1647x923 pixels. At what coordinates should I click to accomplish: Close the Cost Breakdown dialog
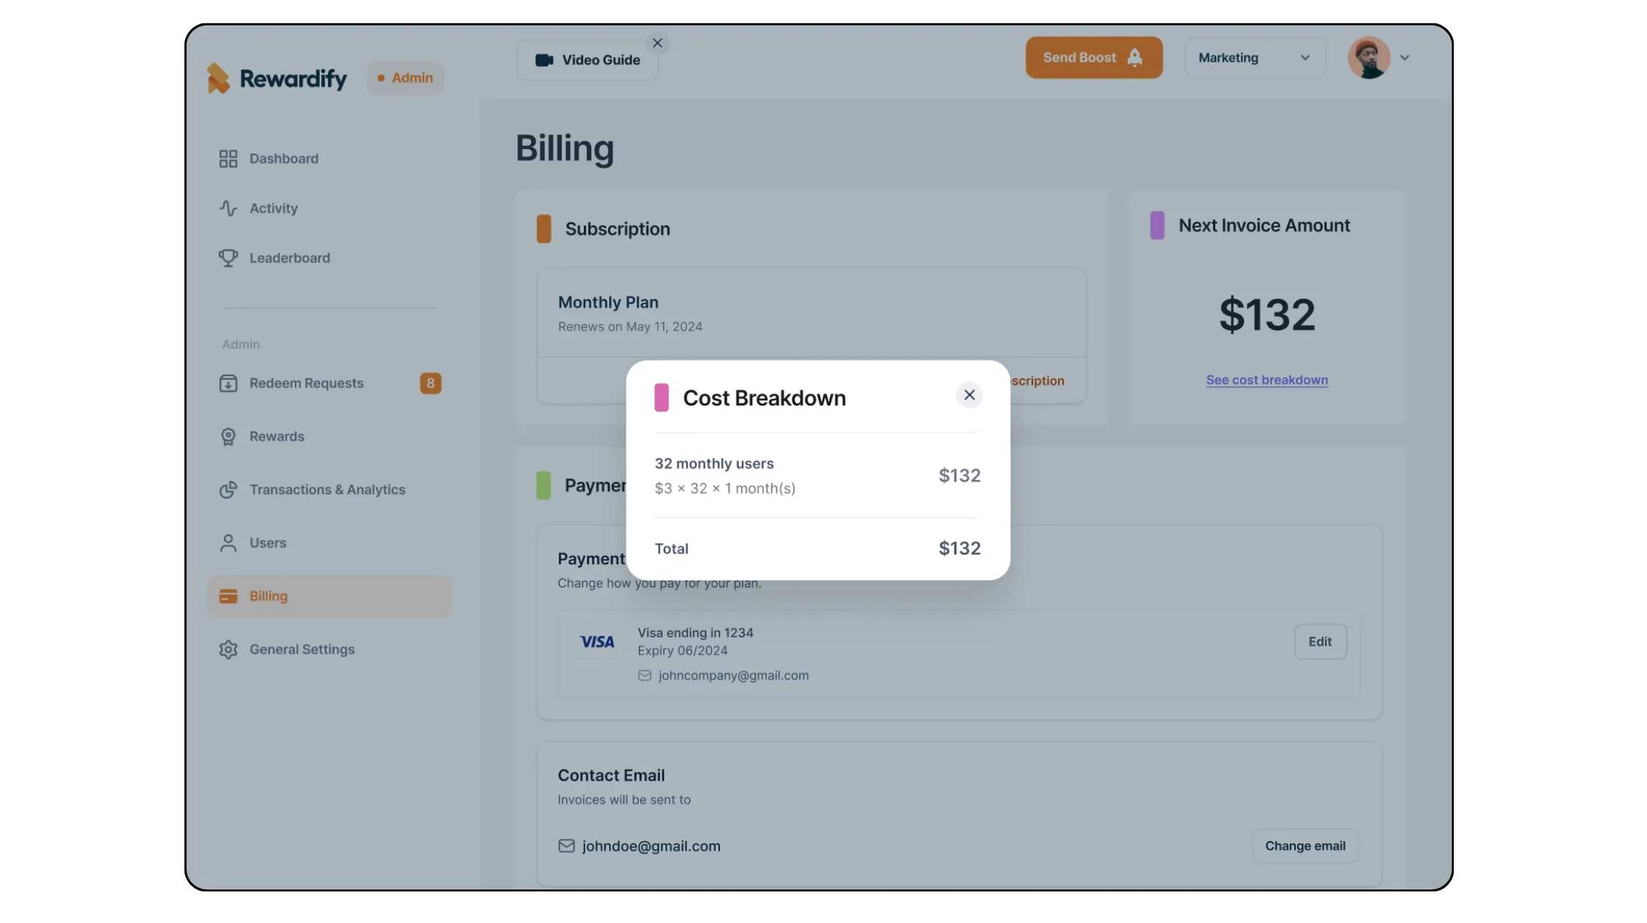[x=968, y=395]
